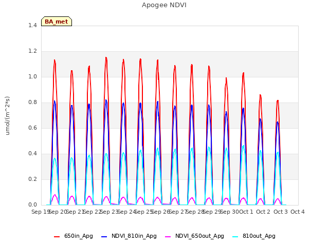
Task: Click the Oct 4 x-axis date label
Action: [298, 212]
